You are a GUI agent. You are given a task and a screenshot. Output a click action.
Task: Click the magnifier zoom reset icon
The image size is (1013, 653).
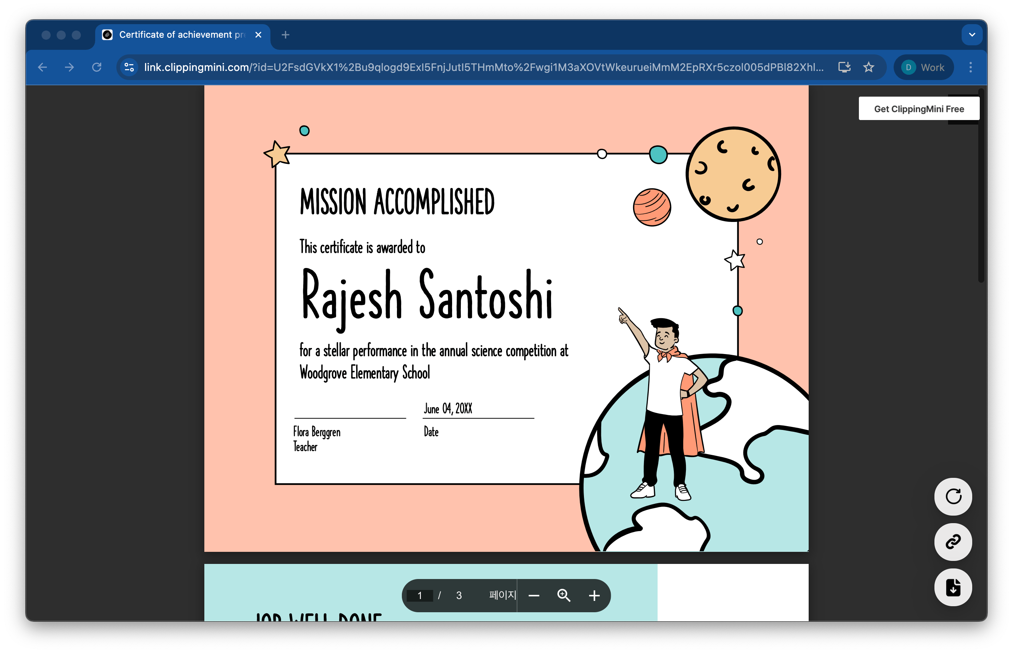[564, 595]
